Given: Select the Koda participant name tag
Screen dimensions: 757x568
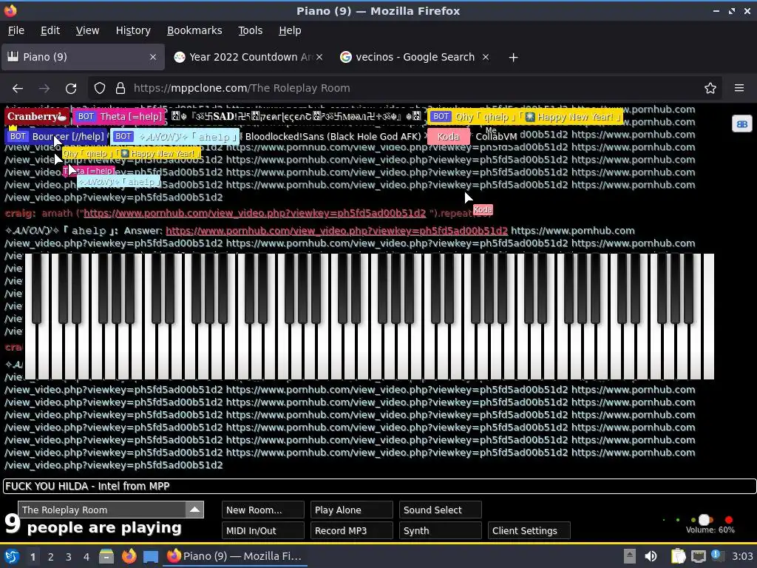Looking at the screenshot, I should point(448,137).
